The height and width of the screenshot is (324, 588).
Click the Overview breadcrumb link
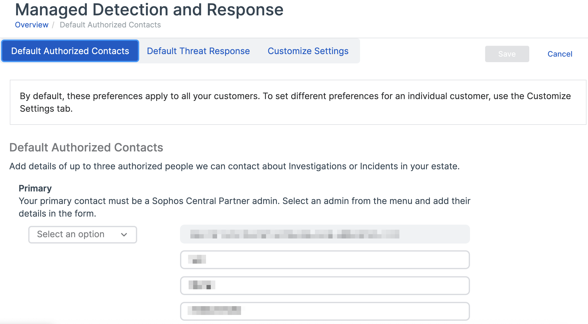pos(32,25)
